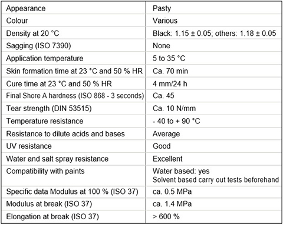Click Tear strength (DIN 53515) label
This screenshot has width=283, height=225.
click(x=49, y=108)
